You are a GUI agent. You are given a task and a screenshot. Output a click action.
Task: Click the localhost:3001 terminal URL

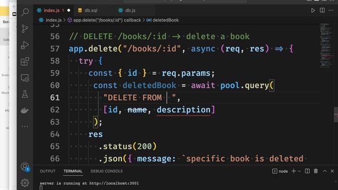114,183
